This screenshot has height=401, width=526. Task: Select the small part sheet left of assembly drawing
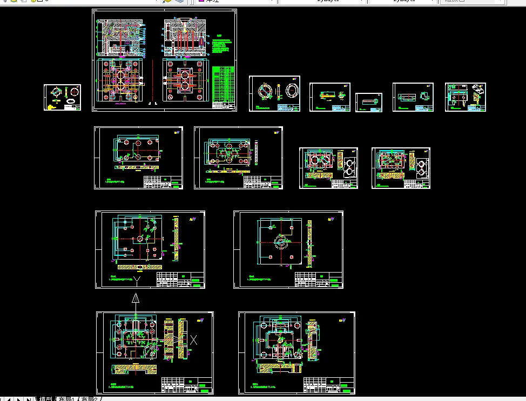[x=63, y=97]
